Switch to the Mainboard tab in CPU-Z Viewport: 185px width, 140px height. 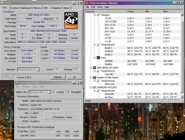[26, 8]
